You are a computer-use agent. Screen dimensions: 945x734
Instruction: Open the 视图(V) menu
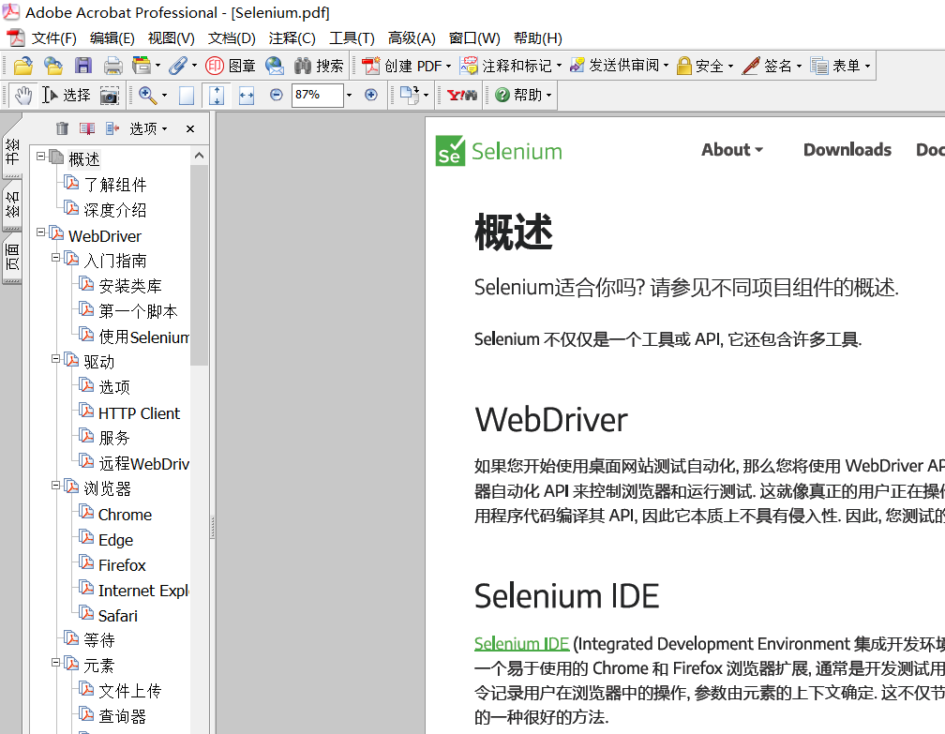click(x=172, y=37)
